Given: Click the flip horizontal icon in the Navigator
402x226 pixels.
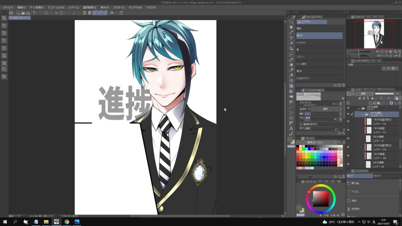Looking at the screenshot, I should 395,56.
